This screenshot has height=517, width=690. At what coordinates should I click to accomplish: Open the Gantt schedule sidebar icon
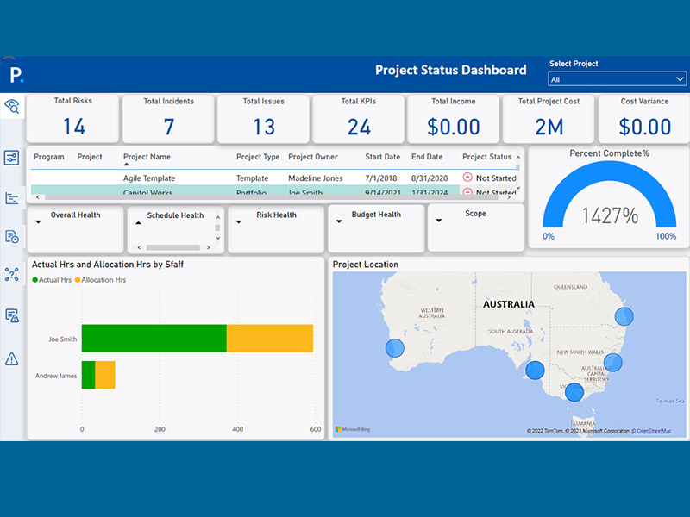(x=12, y=198)
